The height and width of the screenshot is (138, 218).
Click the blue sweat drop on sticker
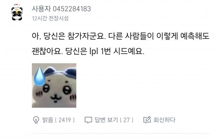(40, 77)
